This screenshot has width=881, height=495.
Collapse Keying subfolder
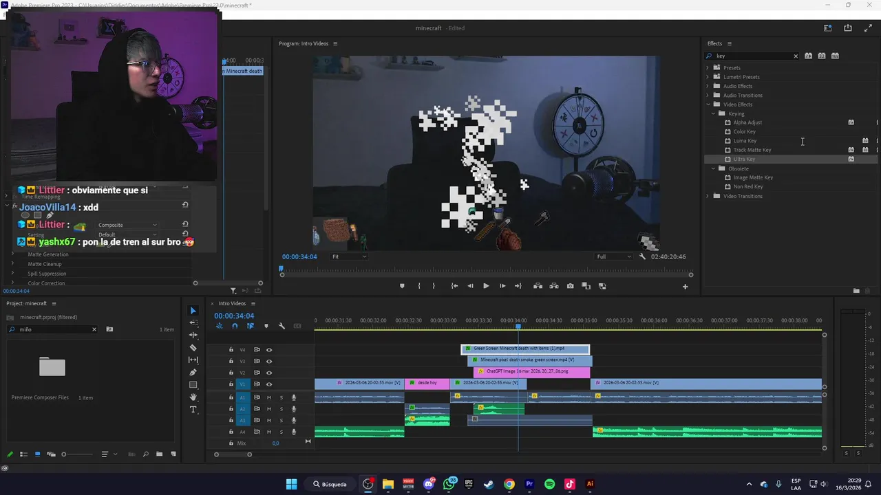pos(713,113)
